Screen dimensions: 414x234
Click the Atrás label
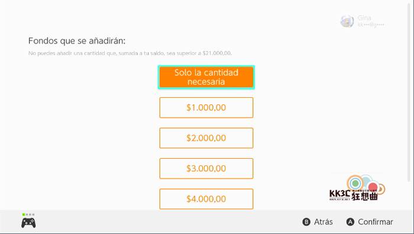coord(323,222)
